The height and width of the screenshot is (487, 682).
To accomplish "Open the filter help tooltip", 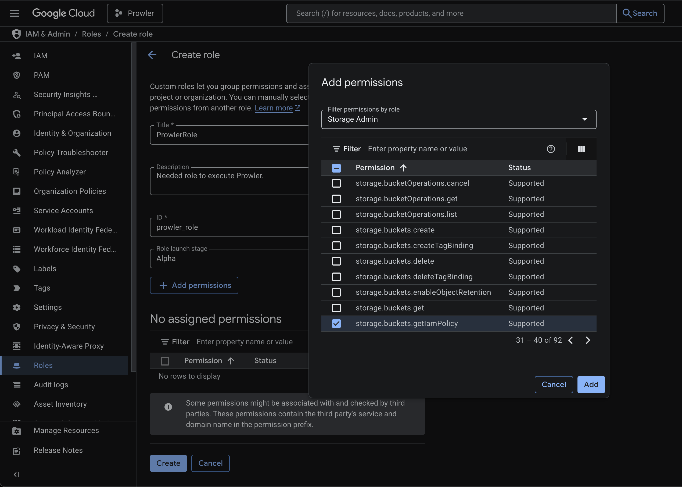I will 551,149.
